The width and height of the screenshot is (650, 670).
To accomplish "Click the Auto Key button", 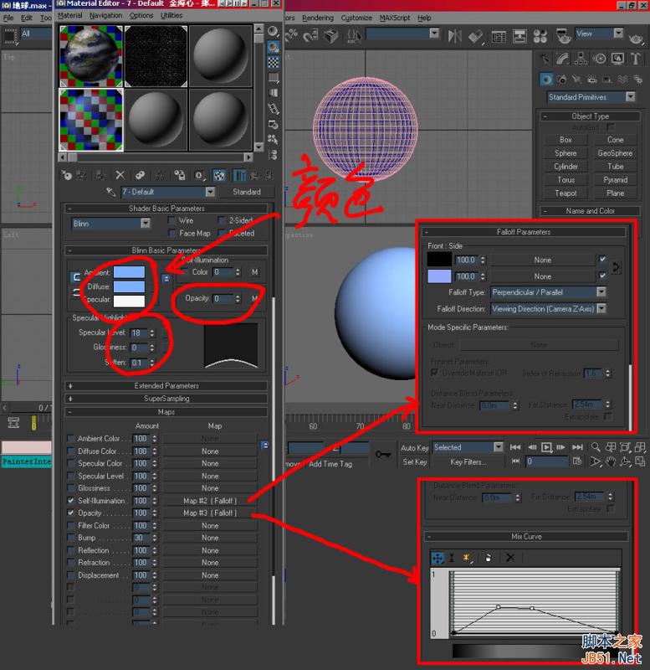I will [414, 448].
